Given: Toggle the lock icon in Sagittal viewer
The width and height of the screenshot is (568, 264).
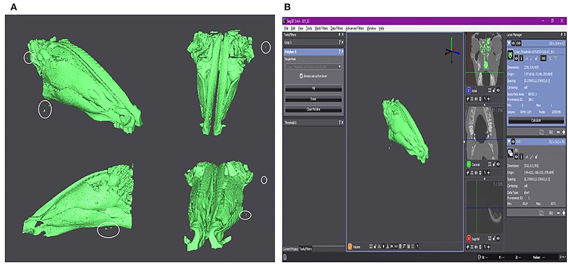Looking at the screenshot, I should tap(494, 238).
